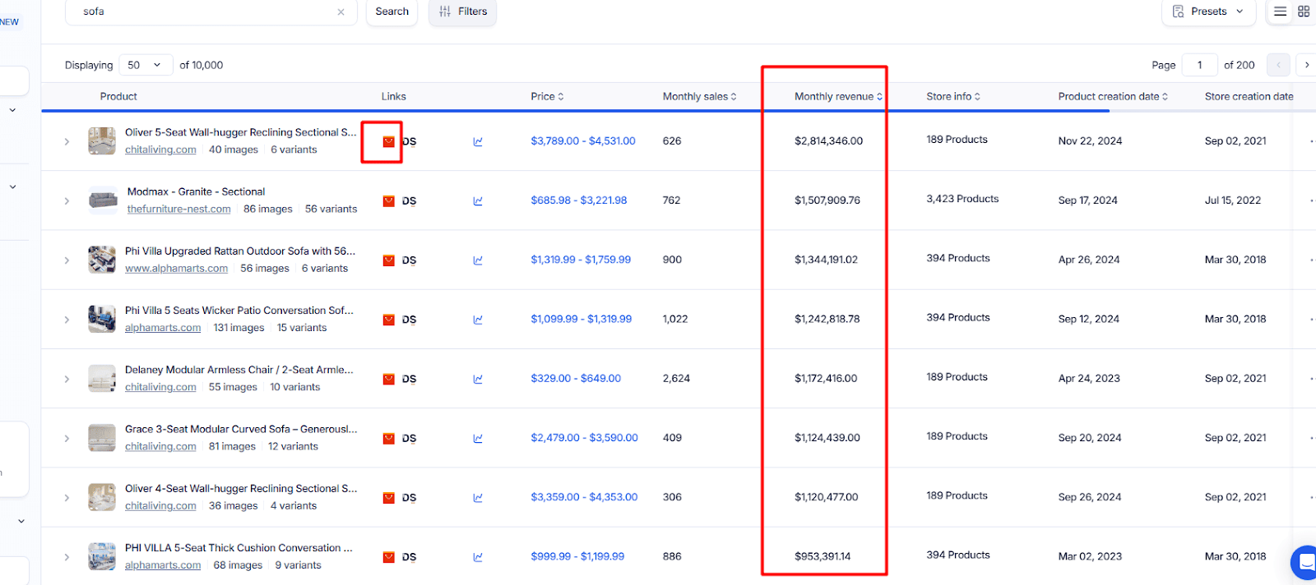Sort by Monthly sales column header
This screenshot has width=1316, height=585.
(x=699, y=97)
